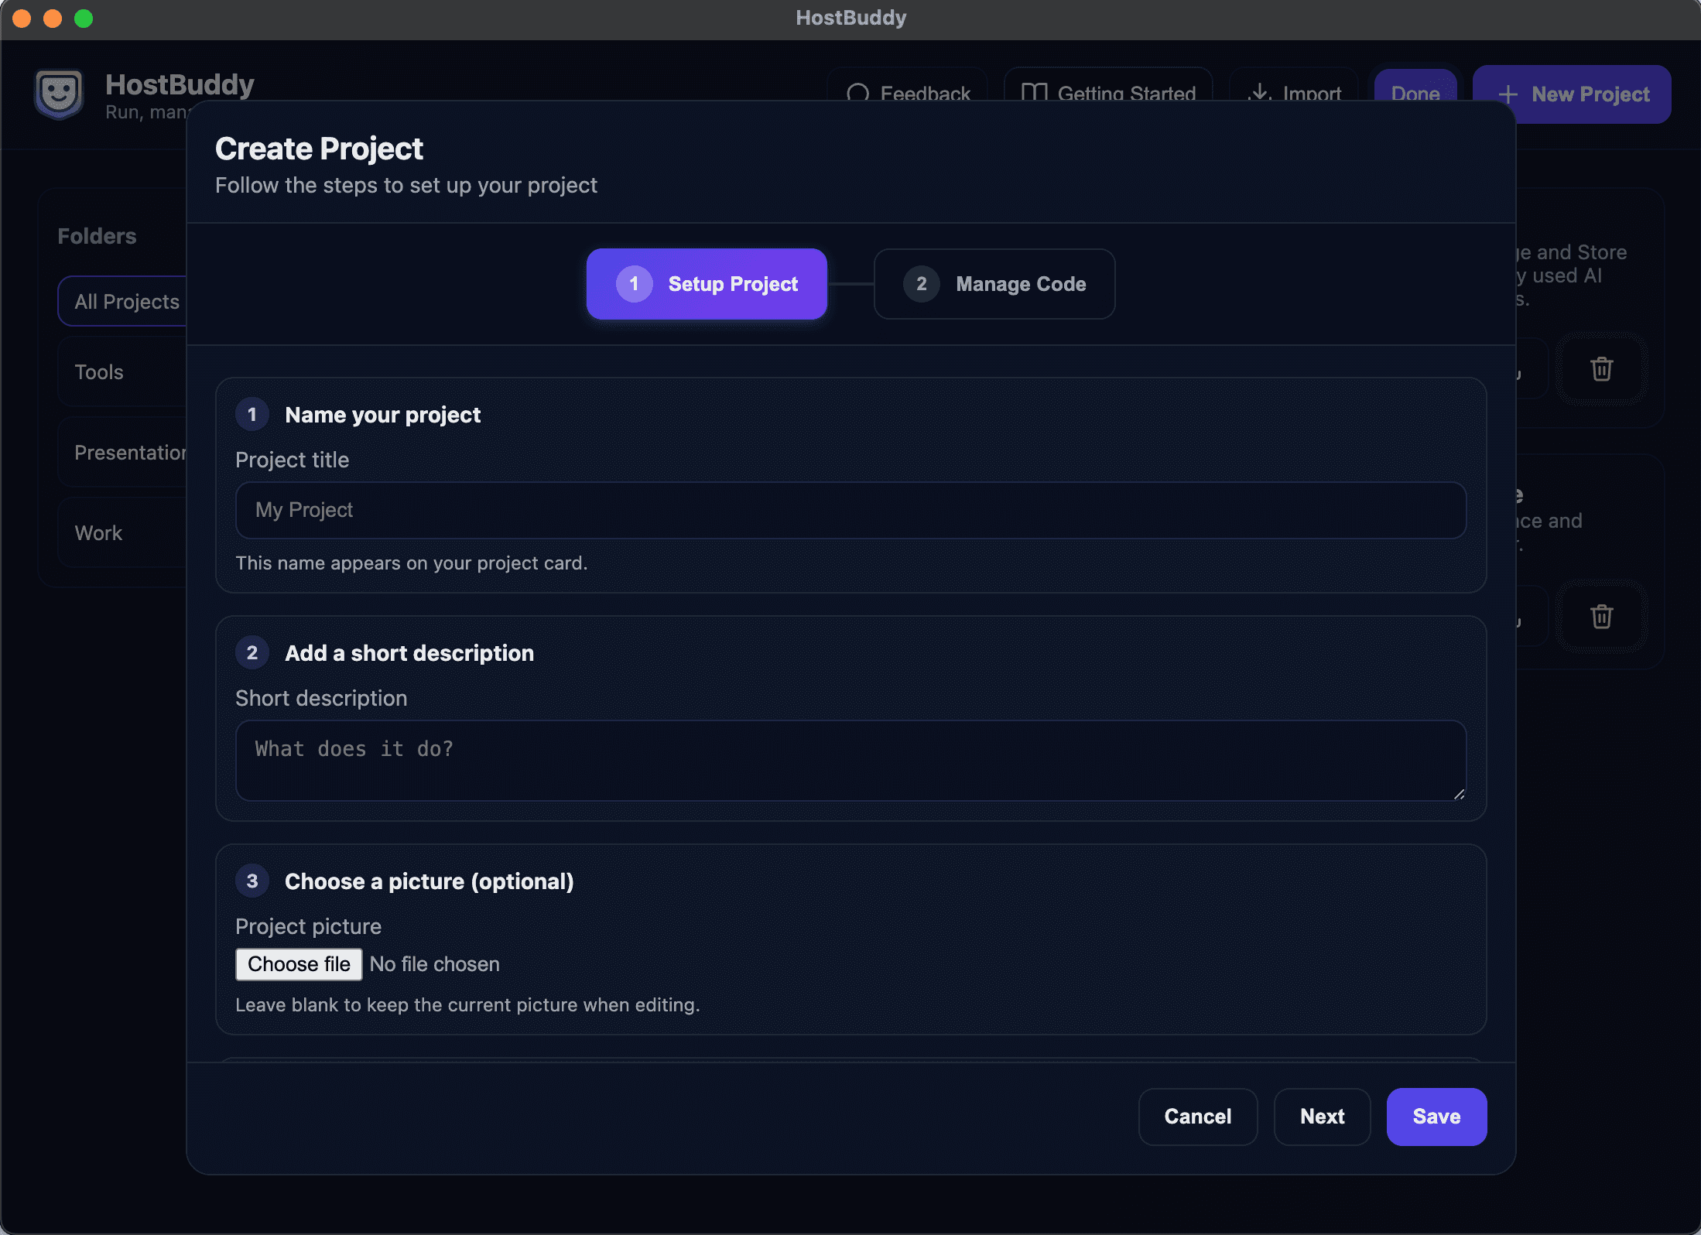Click the upper trash can icon
Screen dimensions: 1701x1235
tap(1600, 370)
